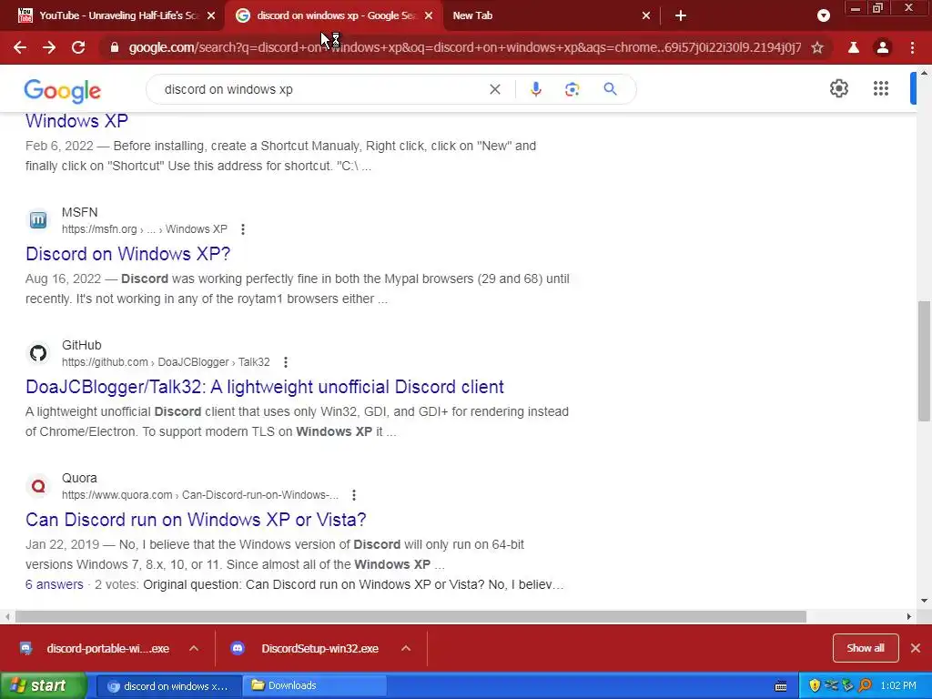Open the Google apps grid icon
Image resolution: width=932 pixels, height=699 pixels.
click(881, 88)
